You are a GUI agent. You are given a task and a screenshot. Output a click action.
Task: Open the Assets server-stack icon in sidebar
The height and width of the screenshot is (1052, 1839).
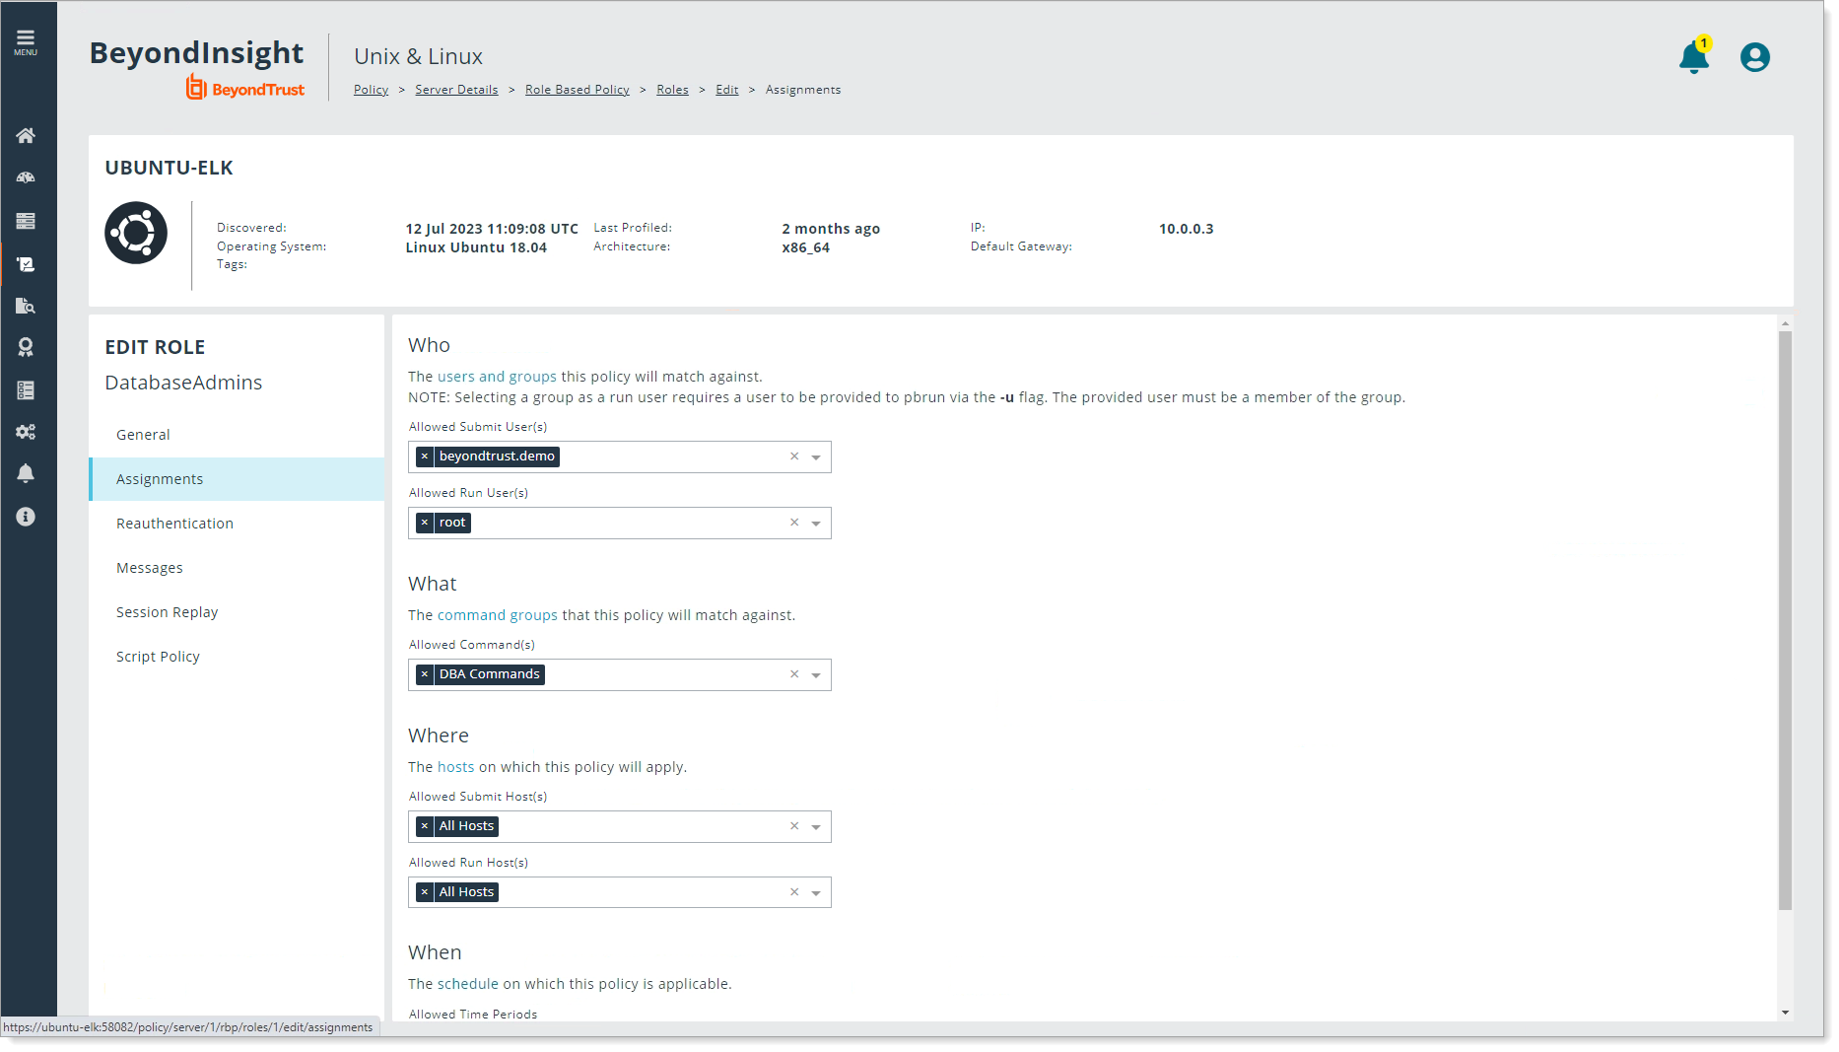pos(26,221)
